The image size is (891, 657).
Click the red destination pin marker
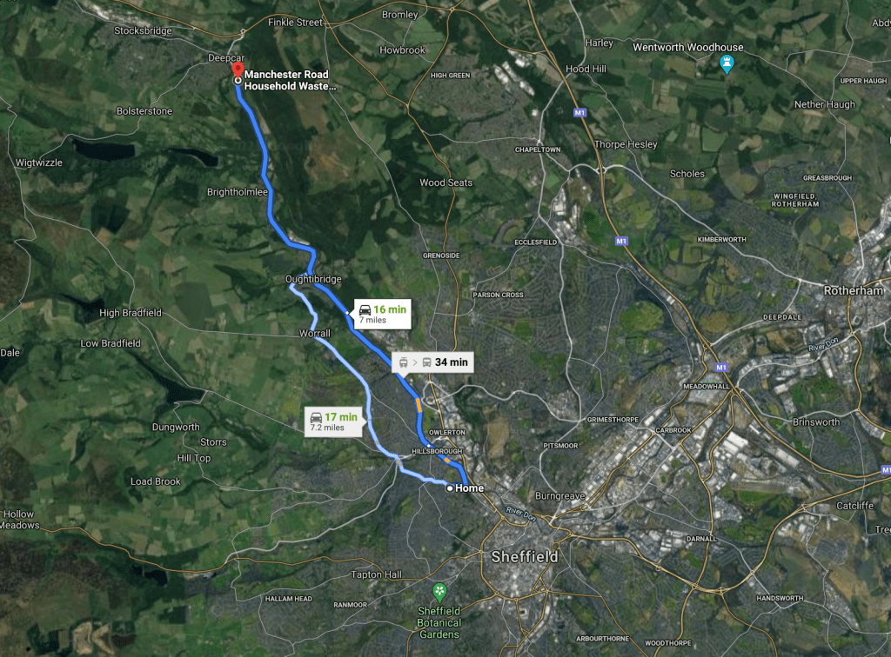click(x=238, y=70)
